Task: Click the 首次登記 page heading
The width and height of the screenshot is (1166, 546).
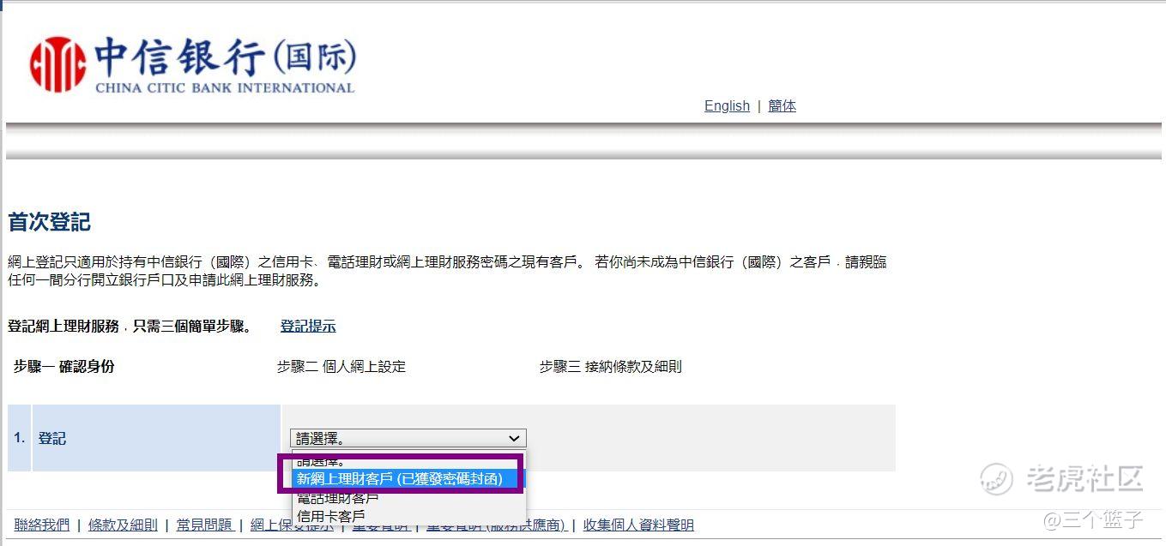Action: (x=49, y=222)
